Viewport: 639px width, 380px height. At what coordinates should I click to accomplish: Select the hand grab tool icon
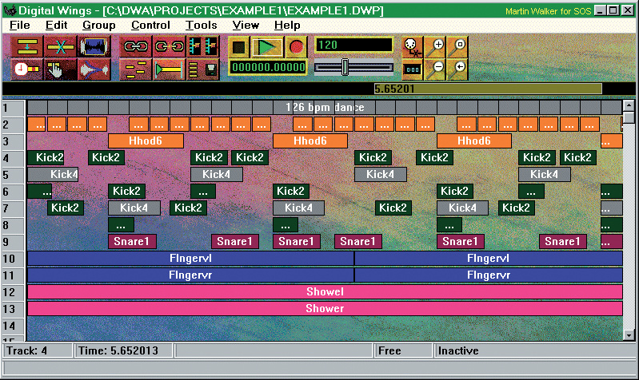(61, 69)
